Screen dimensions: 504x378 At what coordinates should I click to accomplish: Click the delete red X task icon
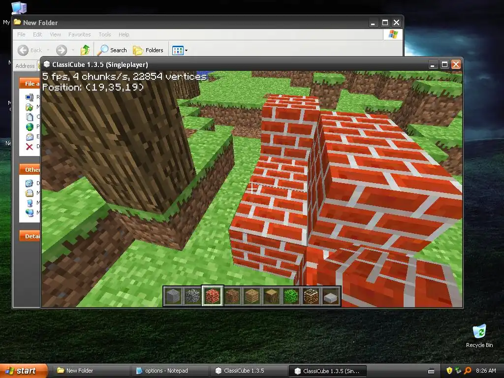(29, 147)
